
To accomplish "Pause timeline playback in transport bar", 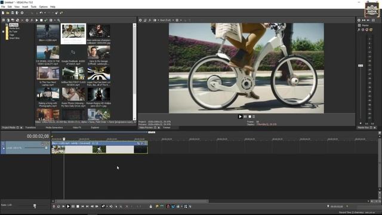I will (x=73, y=207).
